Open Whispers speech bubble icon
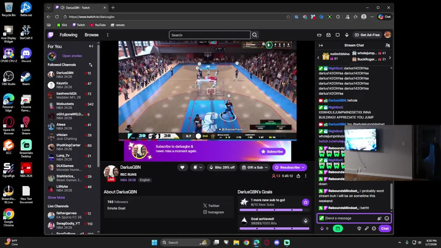This screenshot has width=441, height=248. point(338,35)
